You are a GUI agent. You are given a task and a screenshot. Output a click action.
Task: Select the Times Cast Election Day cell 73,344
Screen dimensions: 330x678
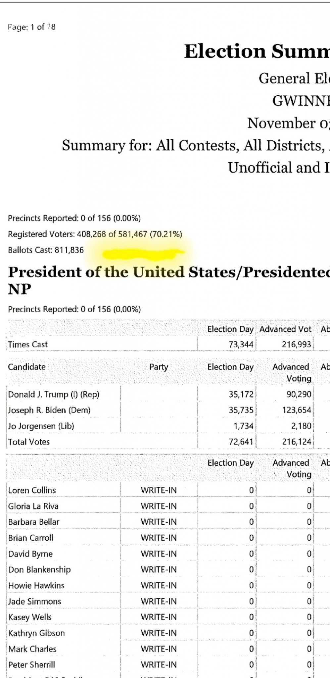click(x=241, y=344)
